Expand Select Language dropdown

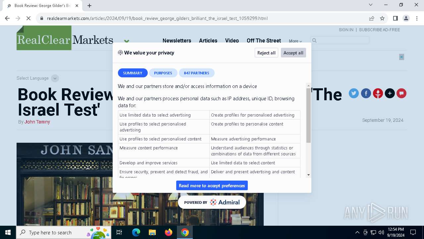coord(55,78)
